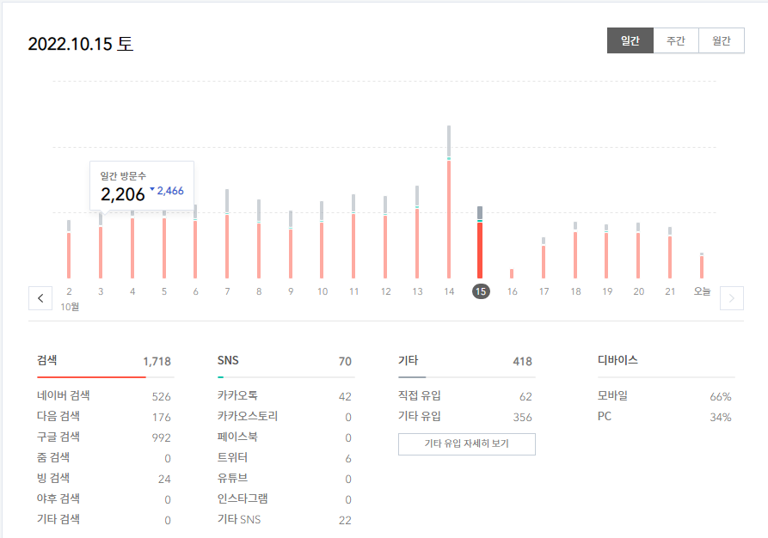The image size is (768, 538).
Task: Switch to the 월간 monthly tab
Action: tap(722, 40)
